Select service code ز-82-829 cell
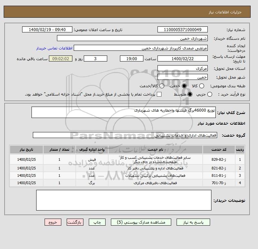 [x=219, y=159]
